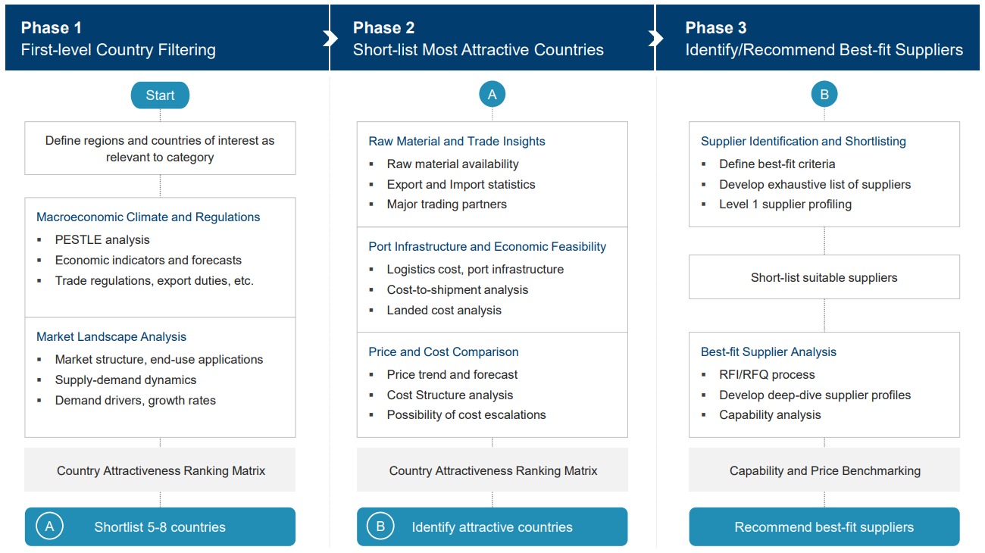Select the Phase 3 Identify/Recommend Best-fit Suppliers header
This screenshot has height=553, width=985.
tap(824, 39)
